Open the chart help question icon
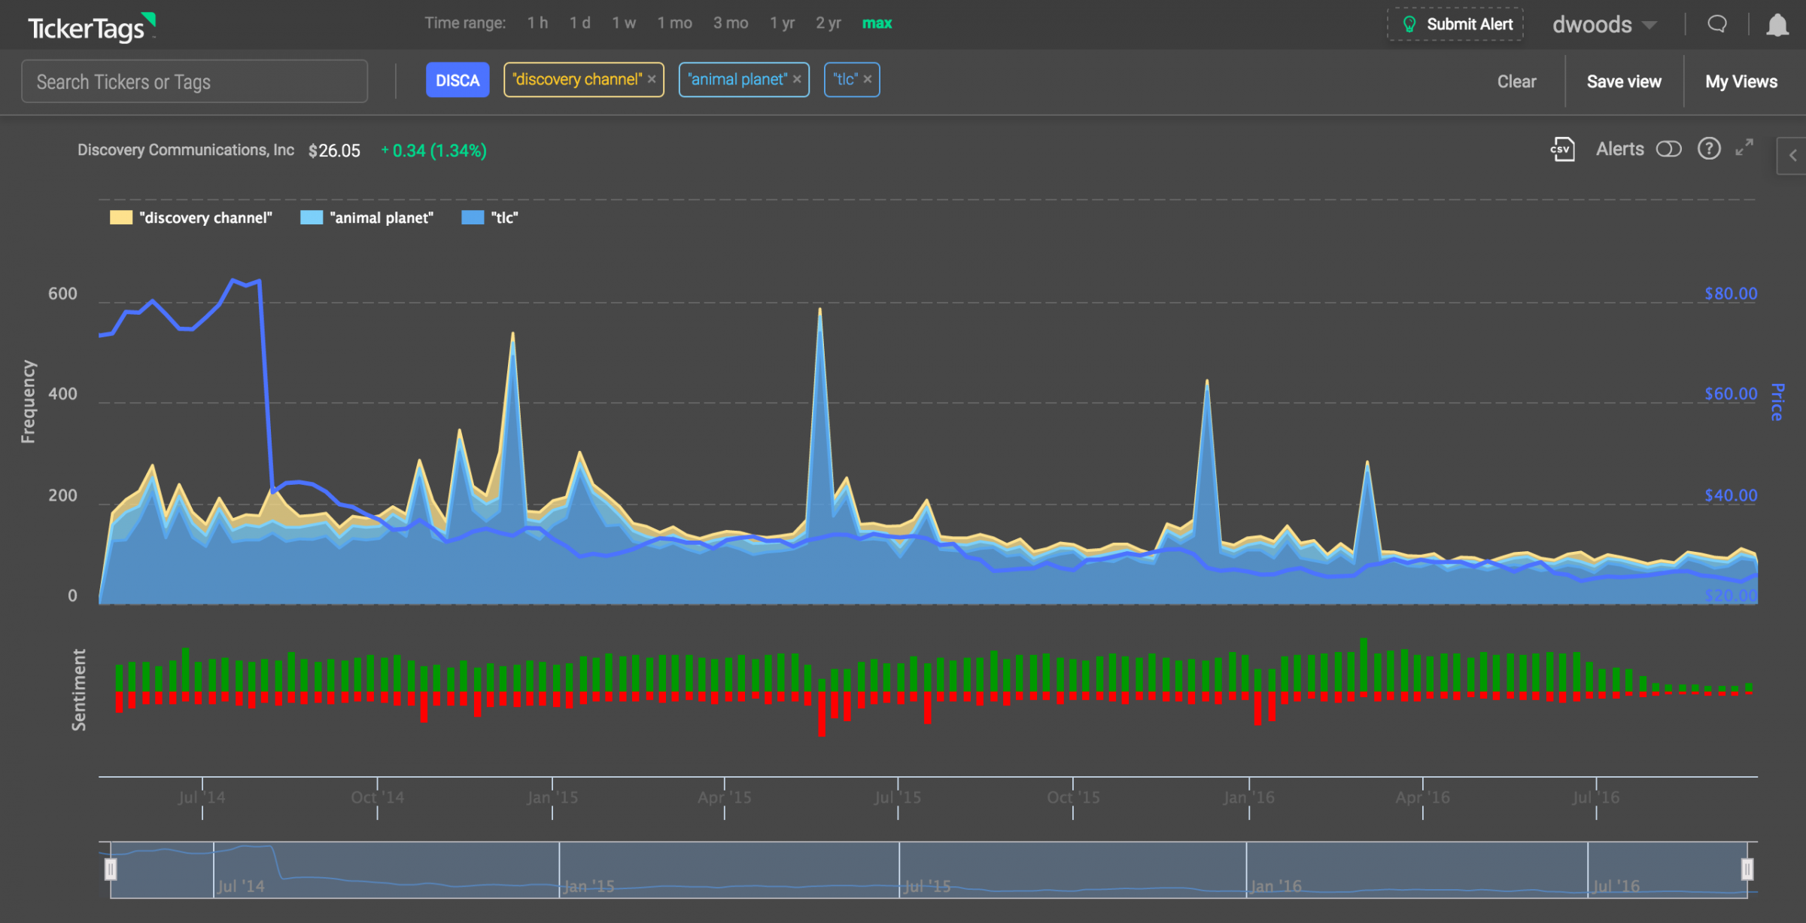Viewport: 1806px width, 923px height. (1709, 149)
